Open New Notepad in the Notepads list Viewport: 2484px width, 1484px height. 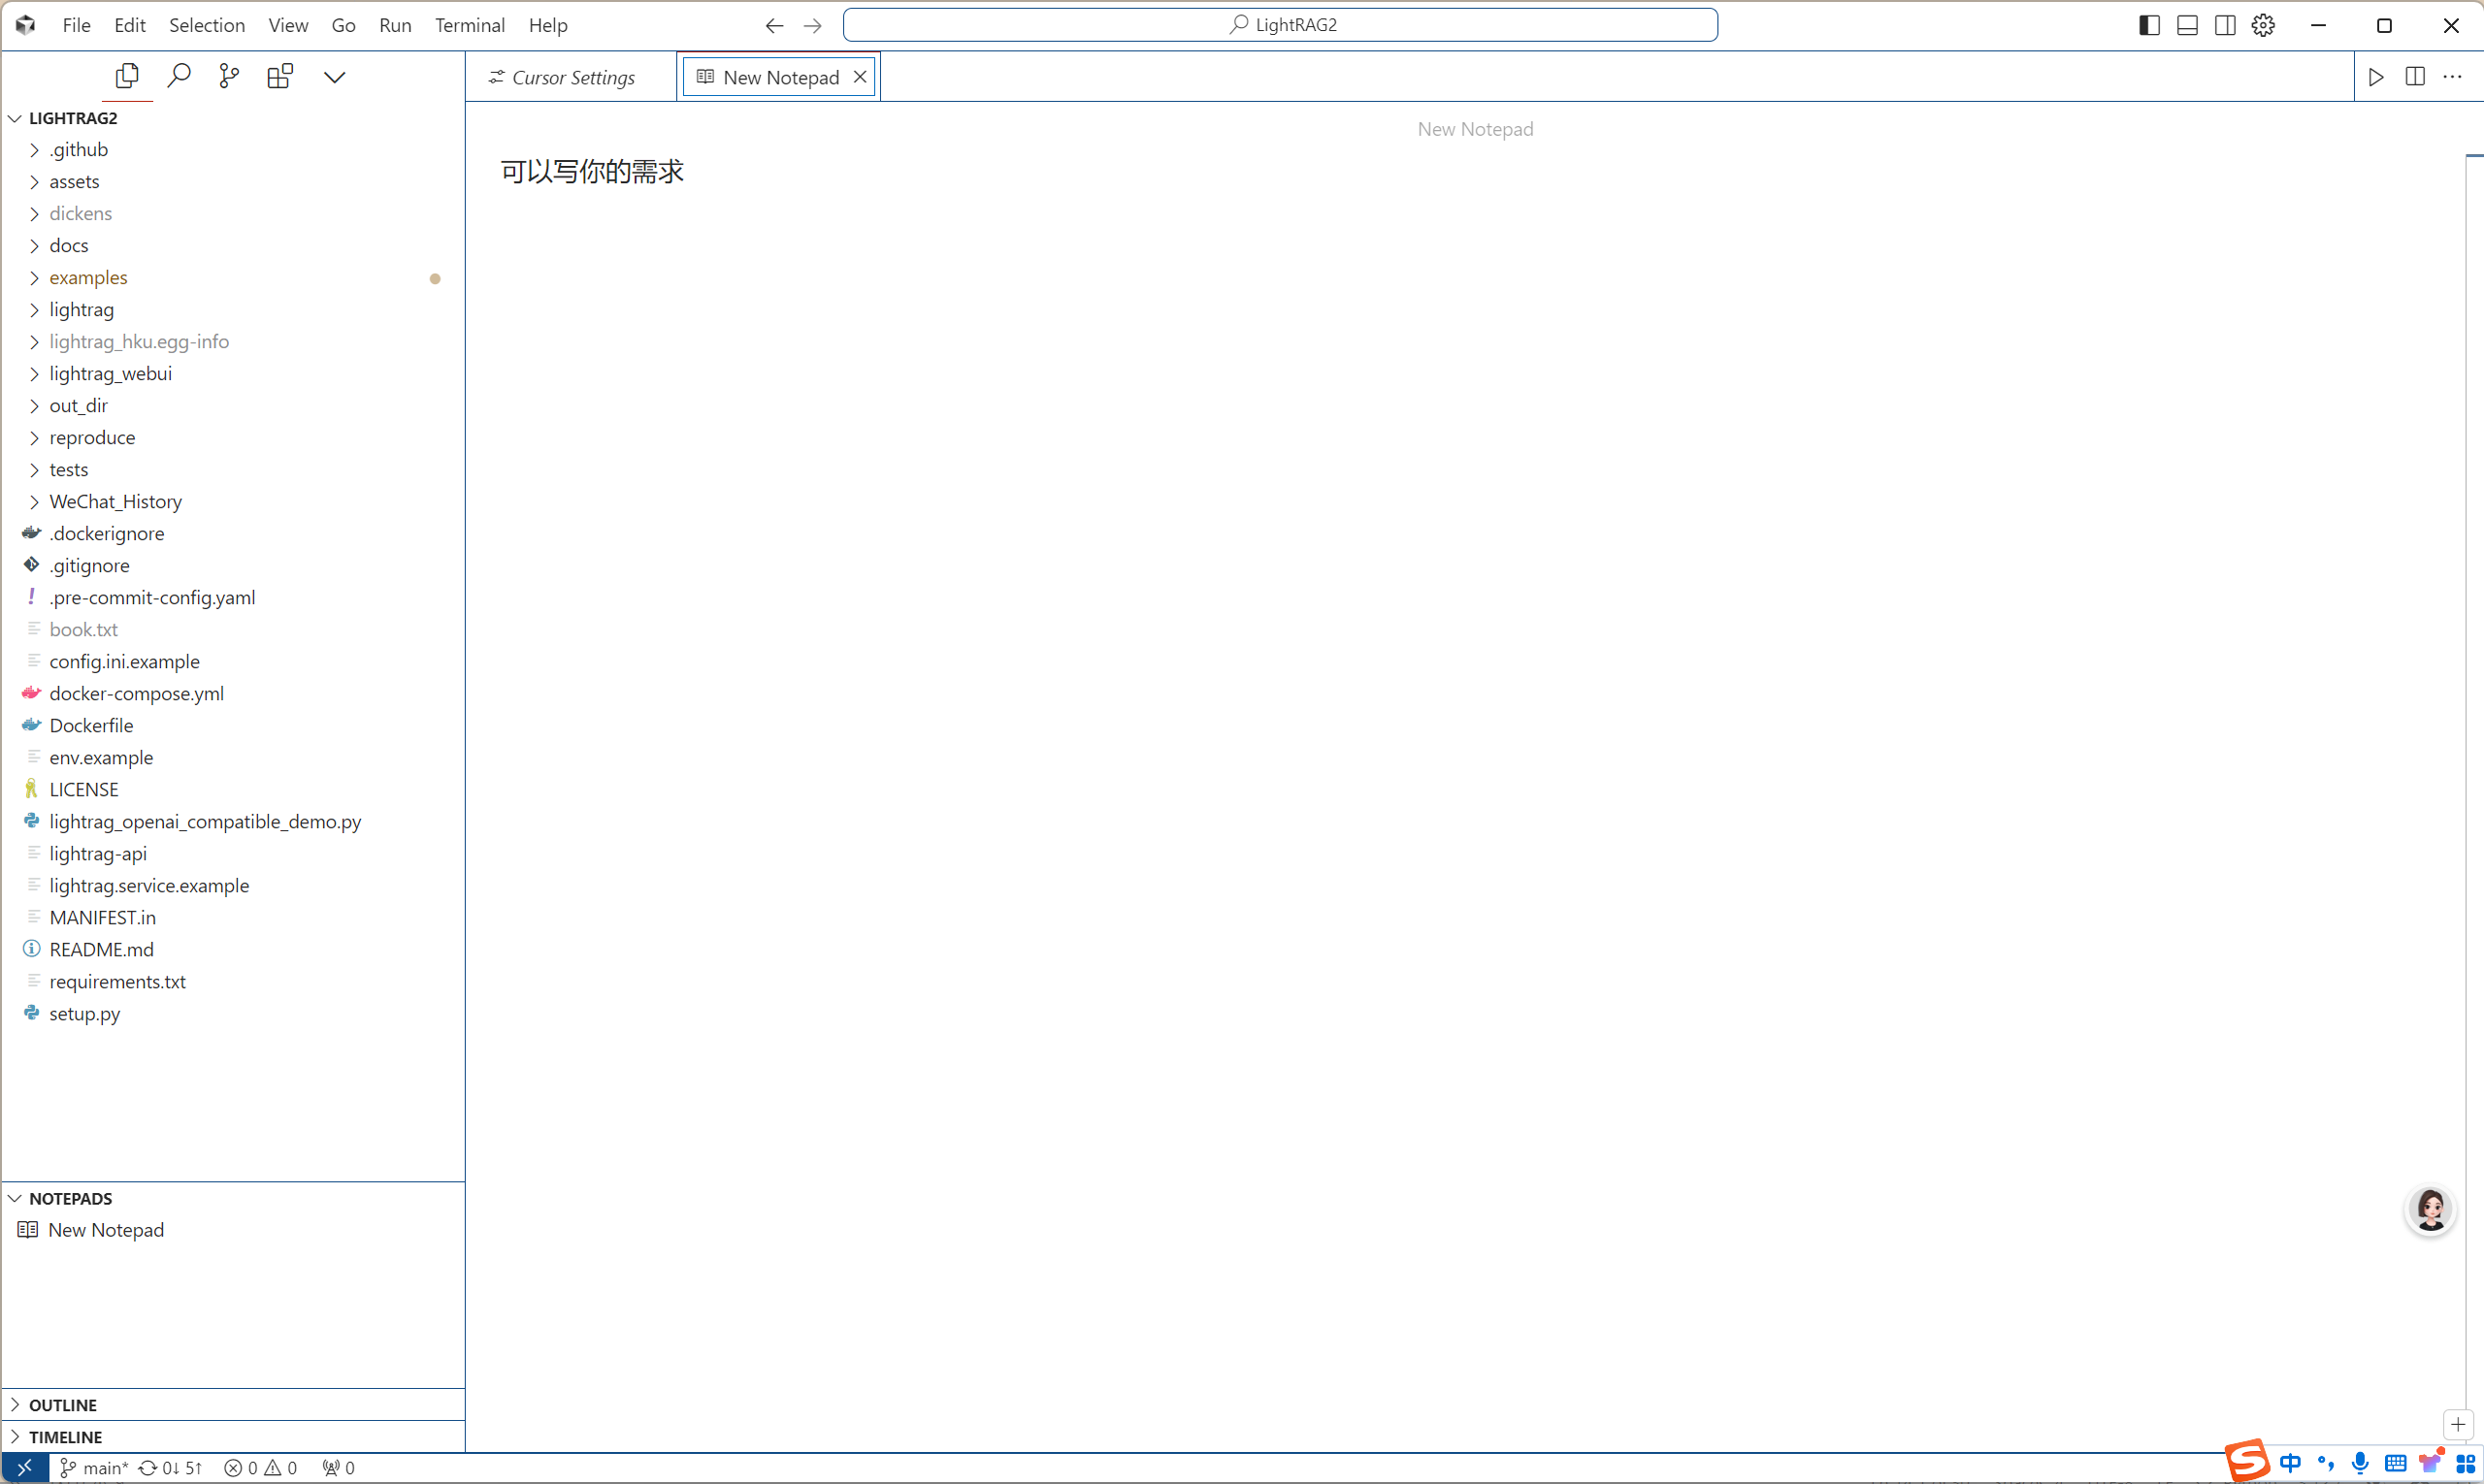pos(105,1230)
